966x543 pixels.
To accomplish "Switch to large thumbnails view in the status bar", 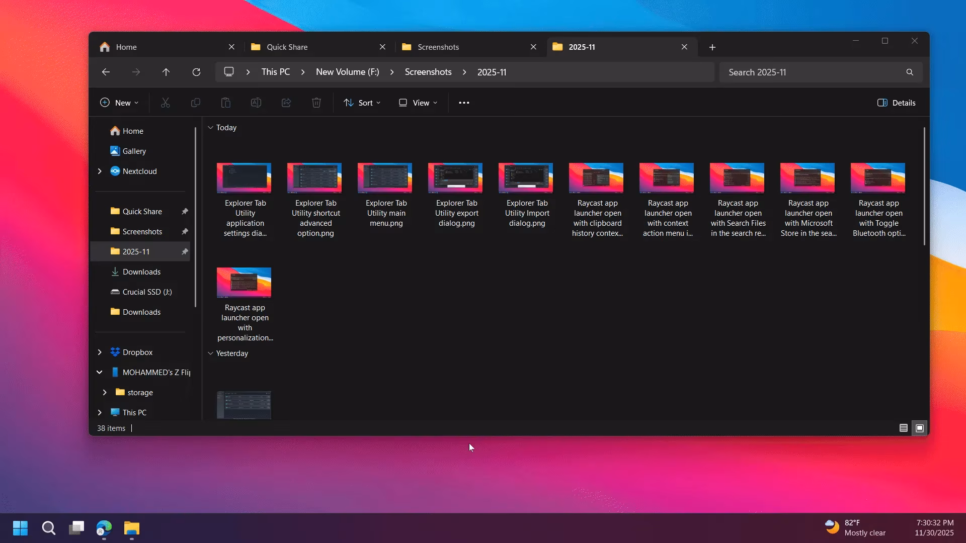I will pyautogui.click(x=920, y=428).
